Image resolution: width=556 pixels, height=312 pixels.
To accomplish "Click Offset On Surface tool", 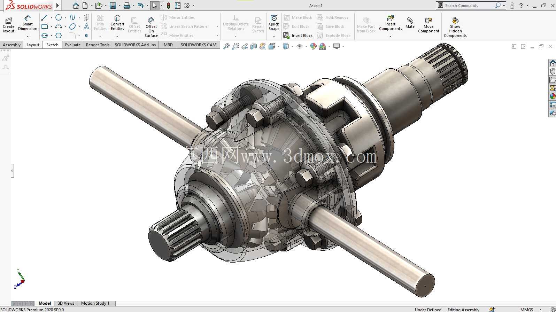I will [x=151, y=26].
